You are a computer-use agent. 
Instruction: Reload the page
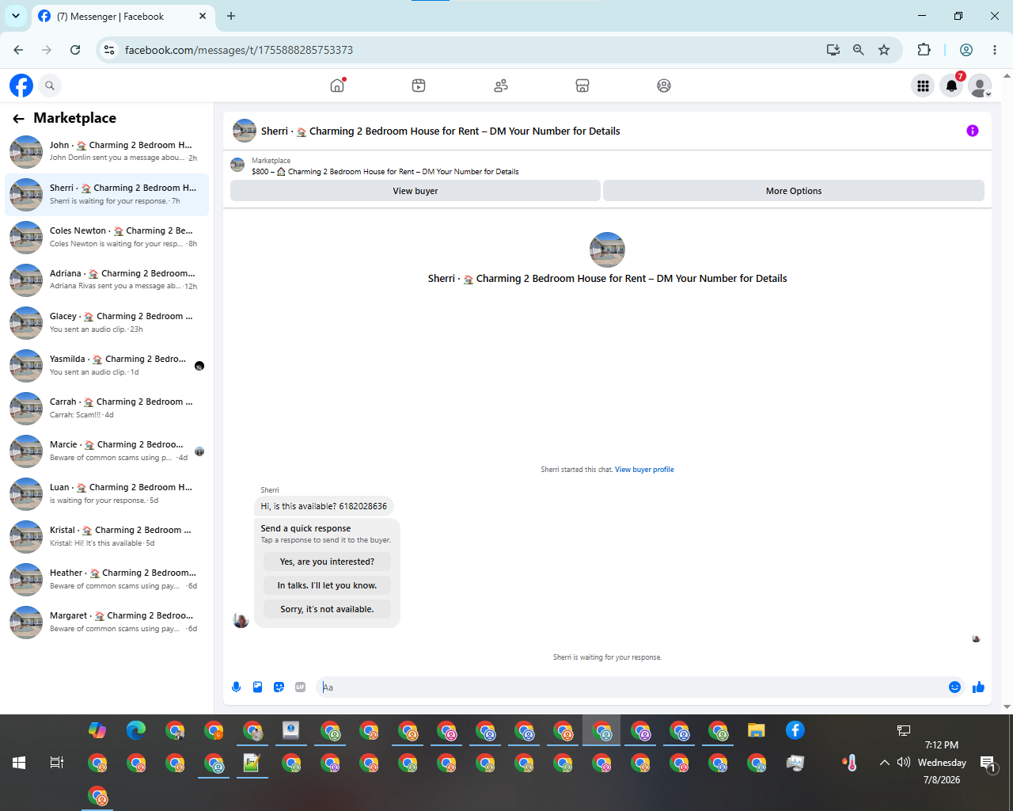(x=75, y=50)
